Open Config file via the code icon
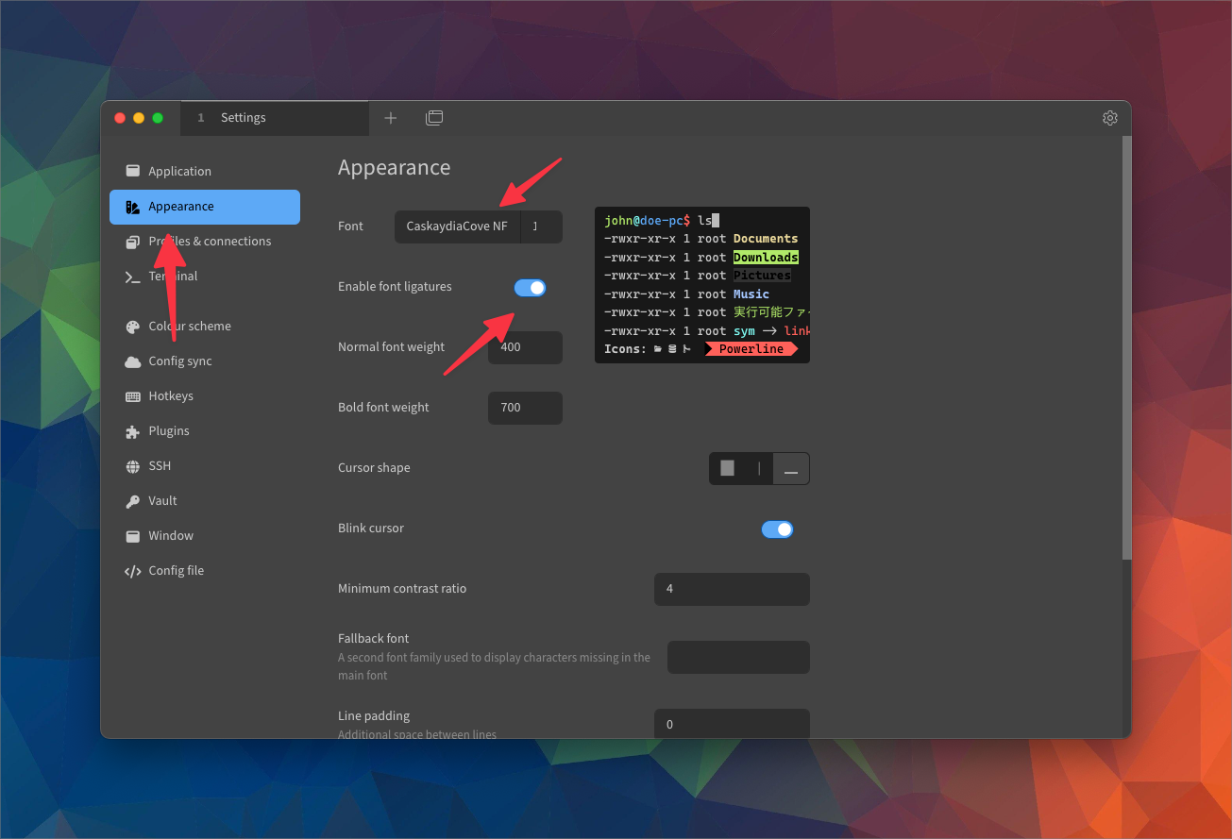Viewport: 1232px width, 839px height. 133,570
